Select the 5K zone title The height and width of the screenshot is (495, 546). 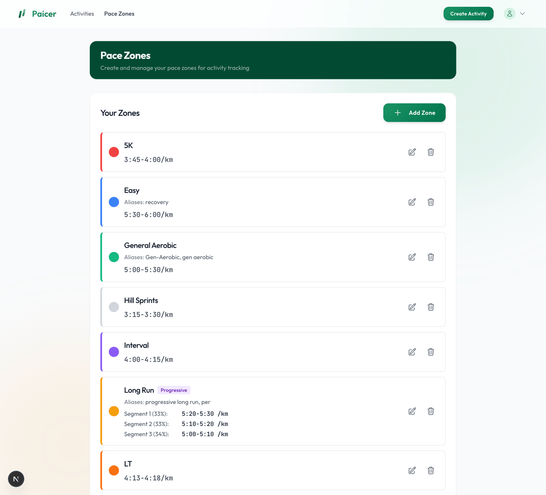(128, 145)
